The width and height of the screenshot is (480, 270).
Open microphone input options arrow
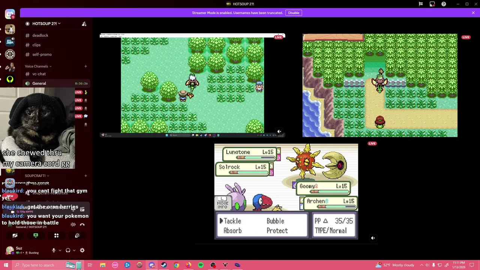click(x=60, y=250)
